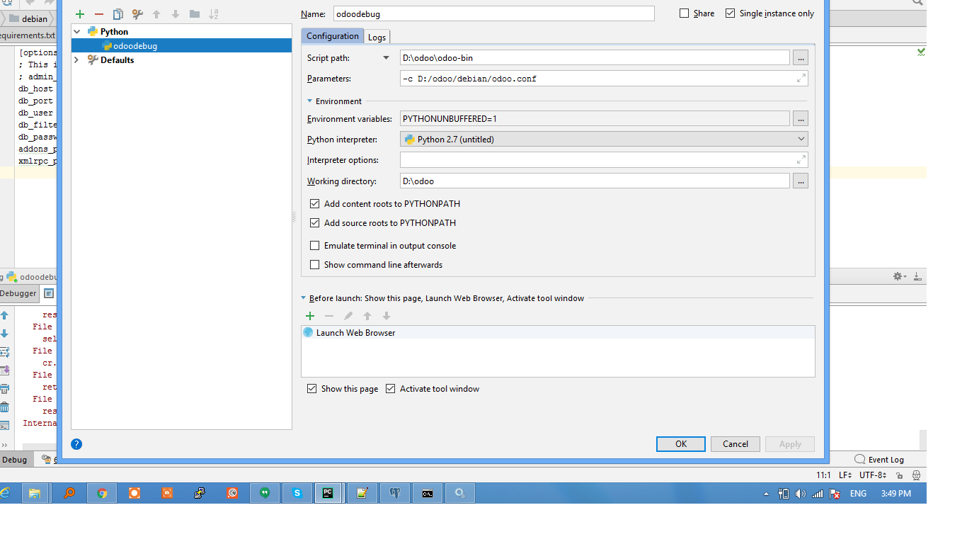Enable Emulate terminal in output console
This screenshot has height=544, width=967.
pyautogui.click(x=315, y=246)
